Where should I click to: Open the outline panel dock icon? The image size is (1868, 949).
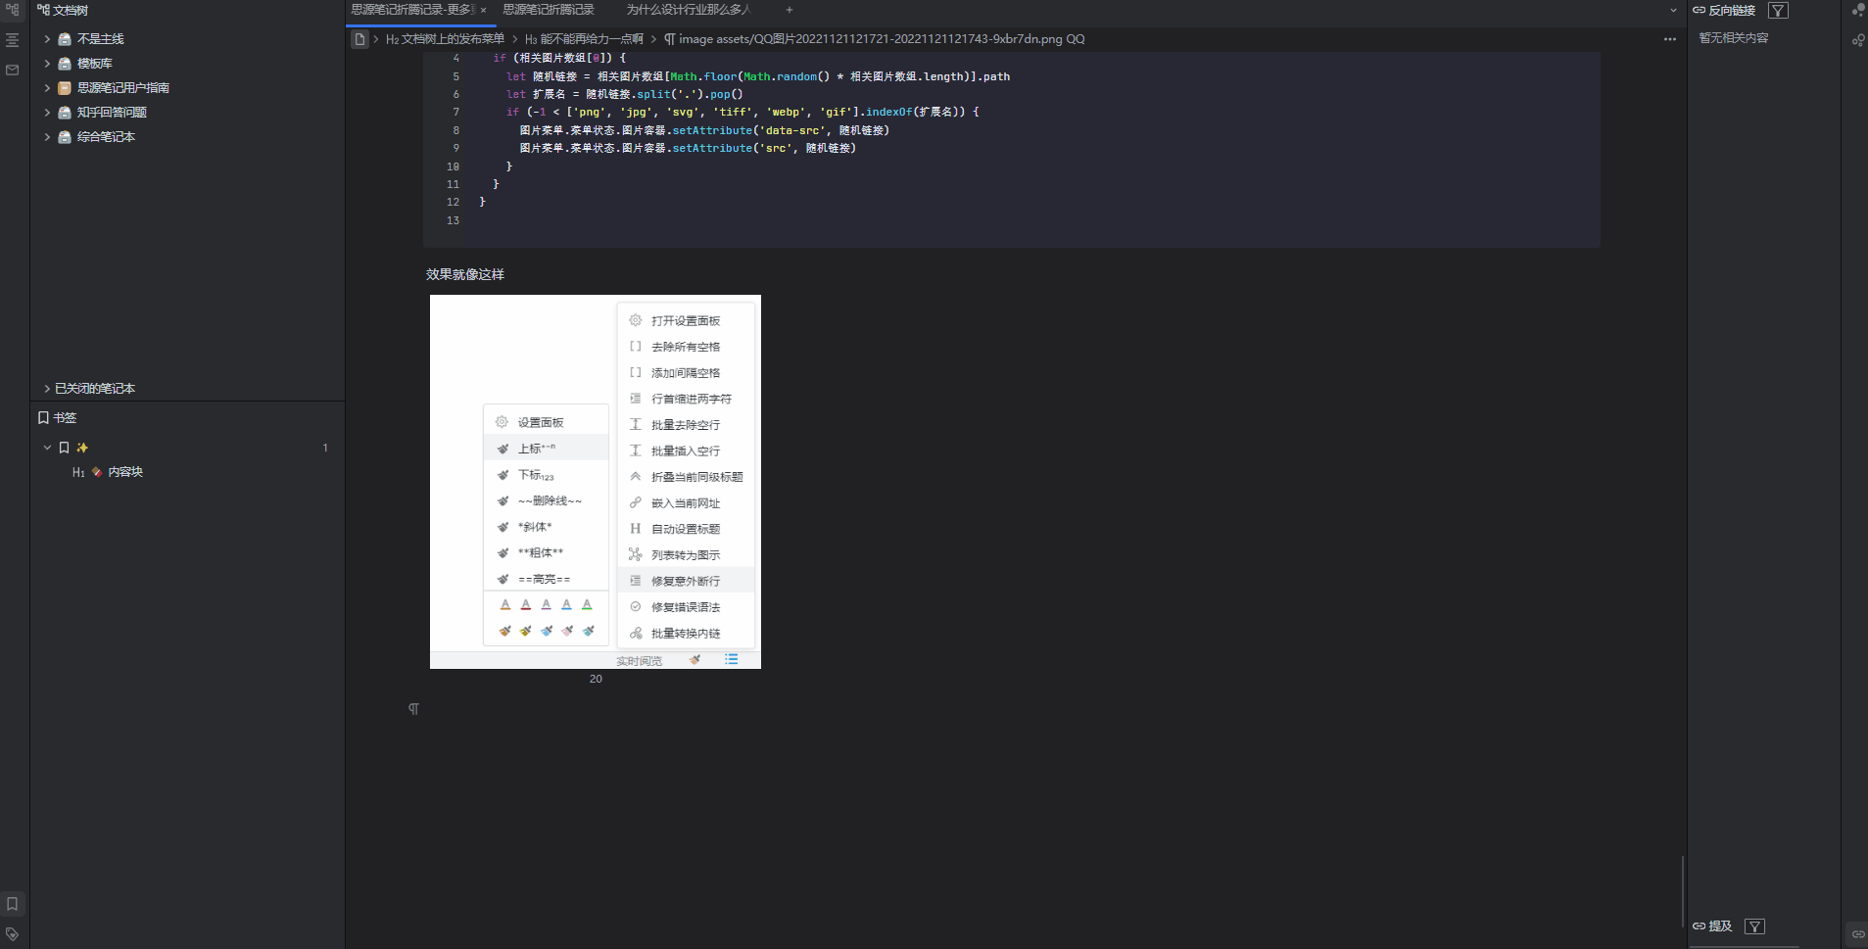coord(13,40)
